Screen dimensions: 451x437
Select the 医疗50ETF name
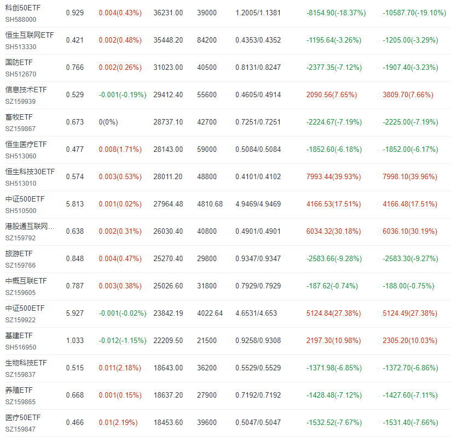[23, 417]
